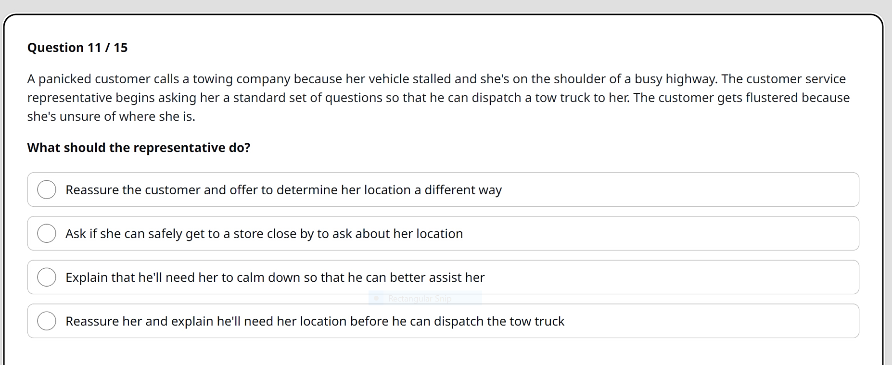Select the radio button beside the second answer

click(x=47, y=233)
